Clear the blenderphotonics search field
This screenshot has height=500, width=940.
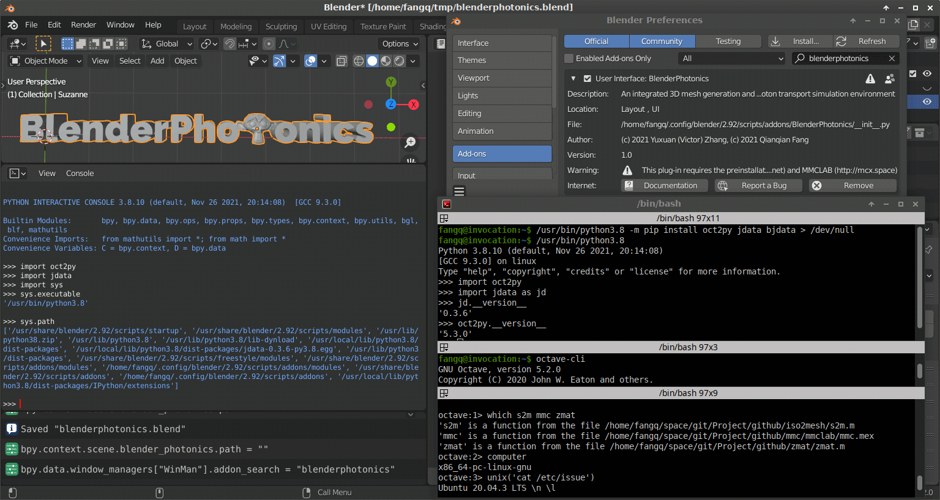pyautogui.click(x=892, y=59)
